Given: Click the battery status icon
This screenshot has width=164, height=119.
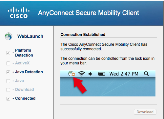Looking at the screenshot, I should 102,74.
